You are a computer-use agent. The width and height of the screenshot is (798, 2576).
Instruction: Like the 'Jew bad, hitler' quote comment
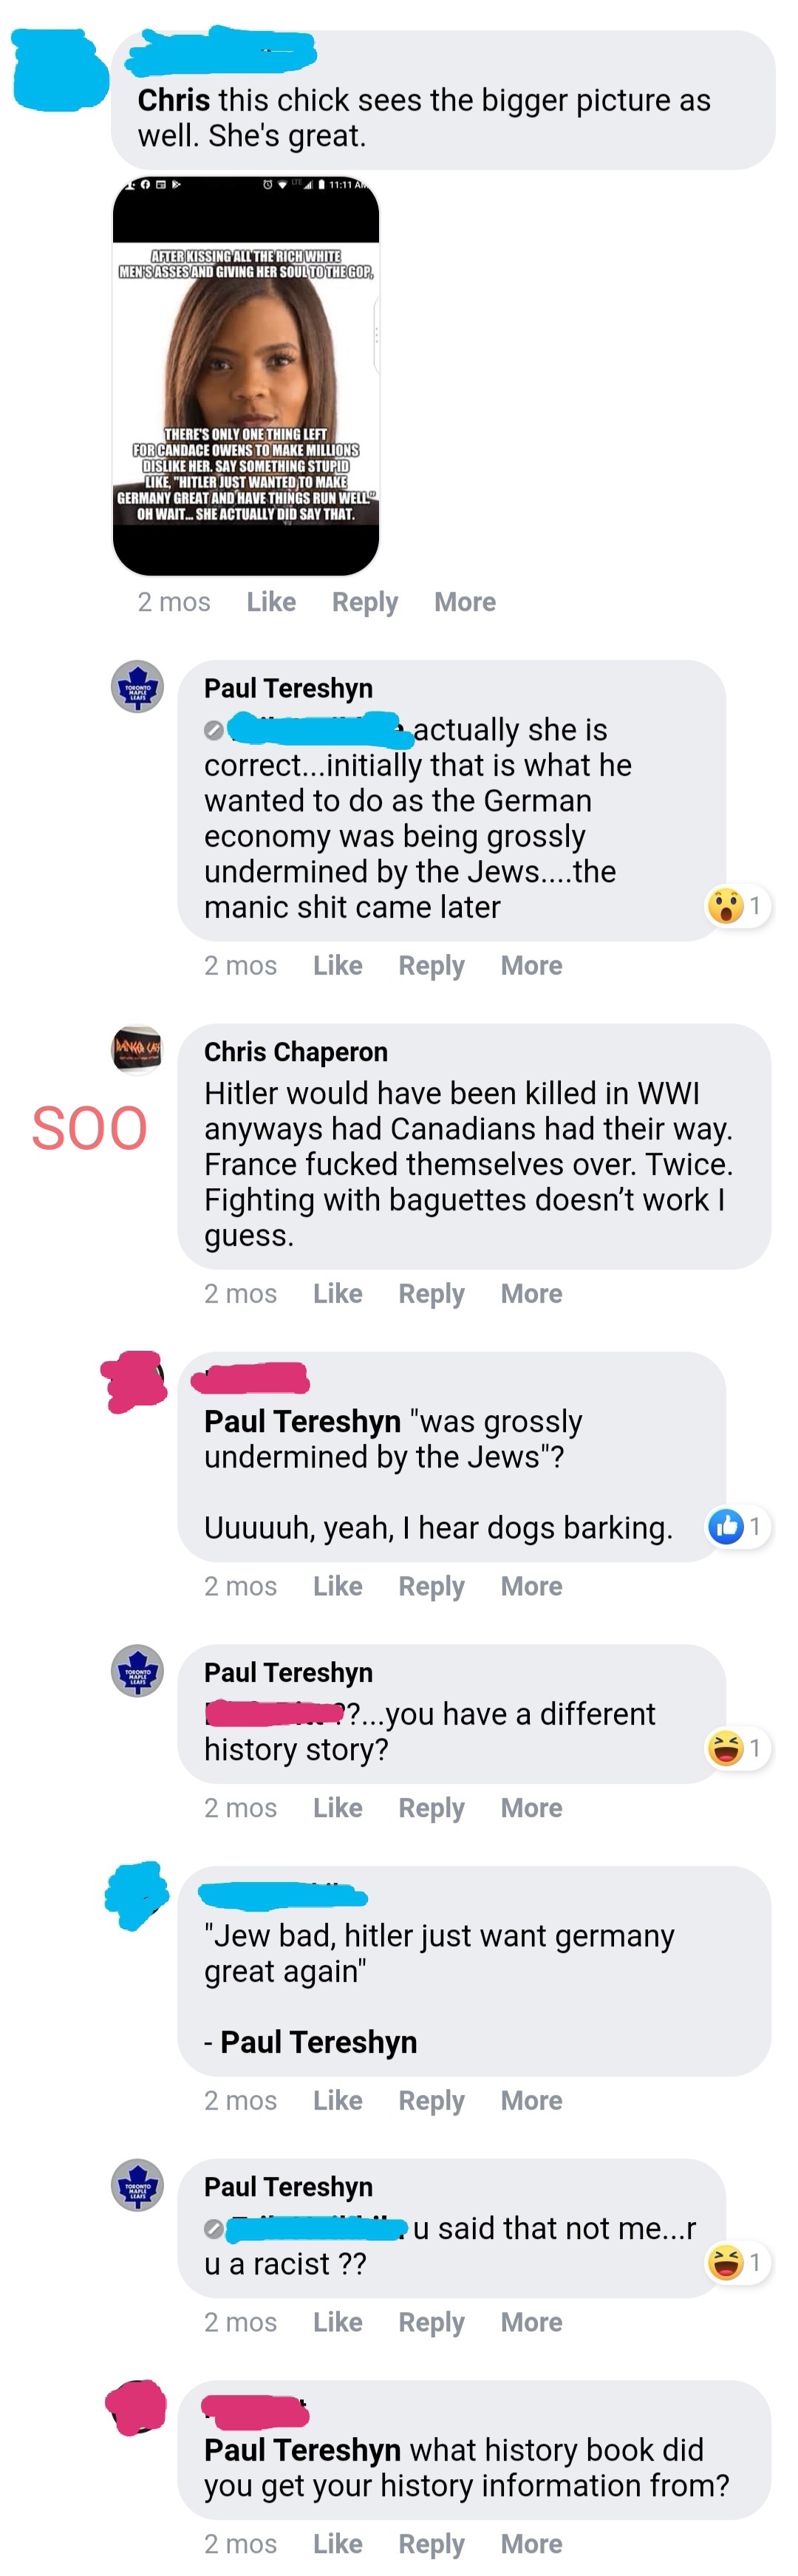[337, 2101]
